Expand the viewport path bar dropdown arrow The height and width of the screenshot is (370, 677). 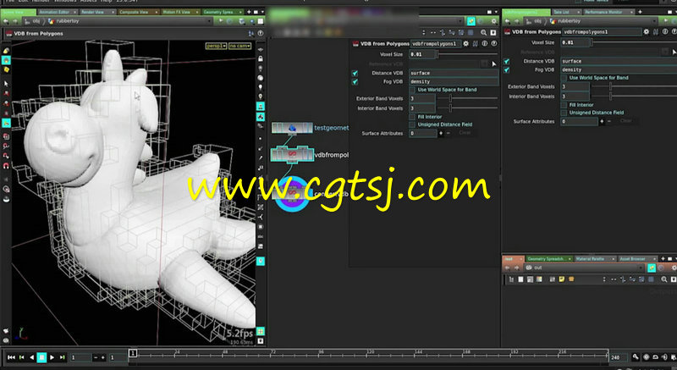tap(210, 21)
